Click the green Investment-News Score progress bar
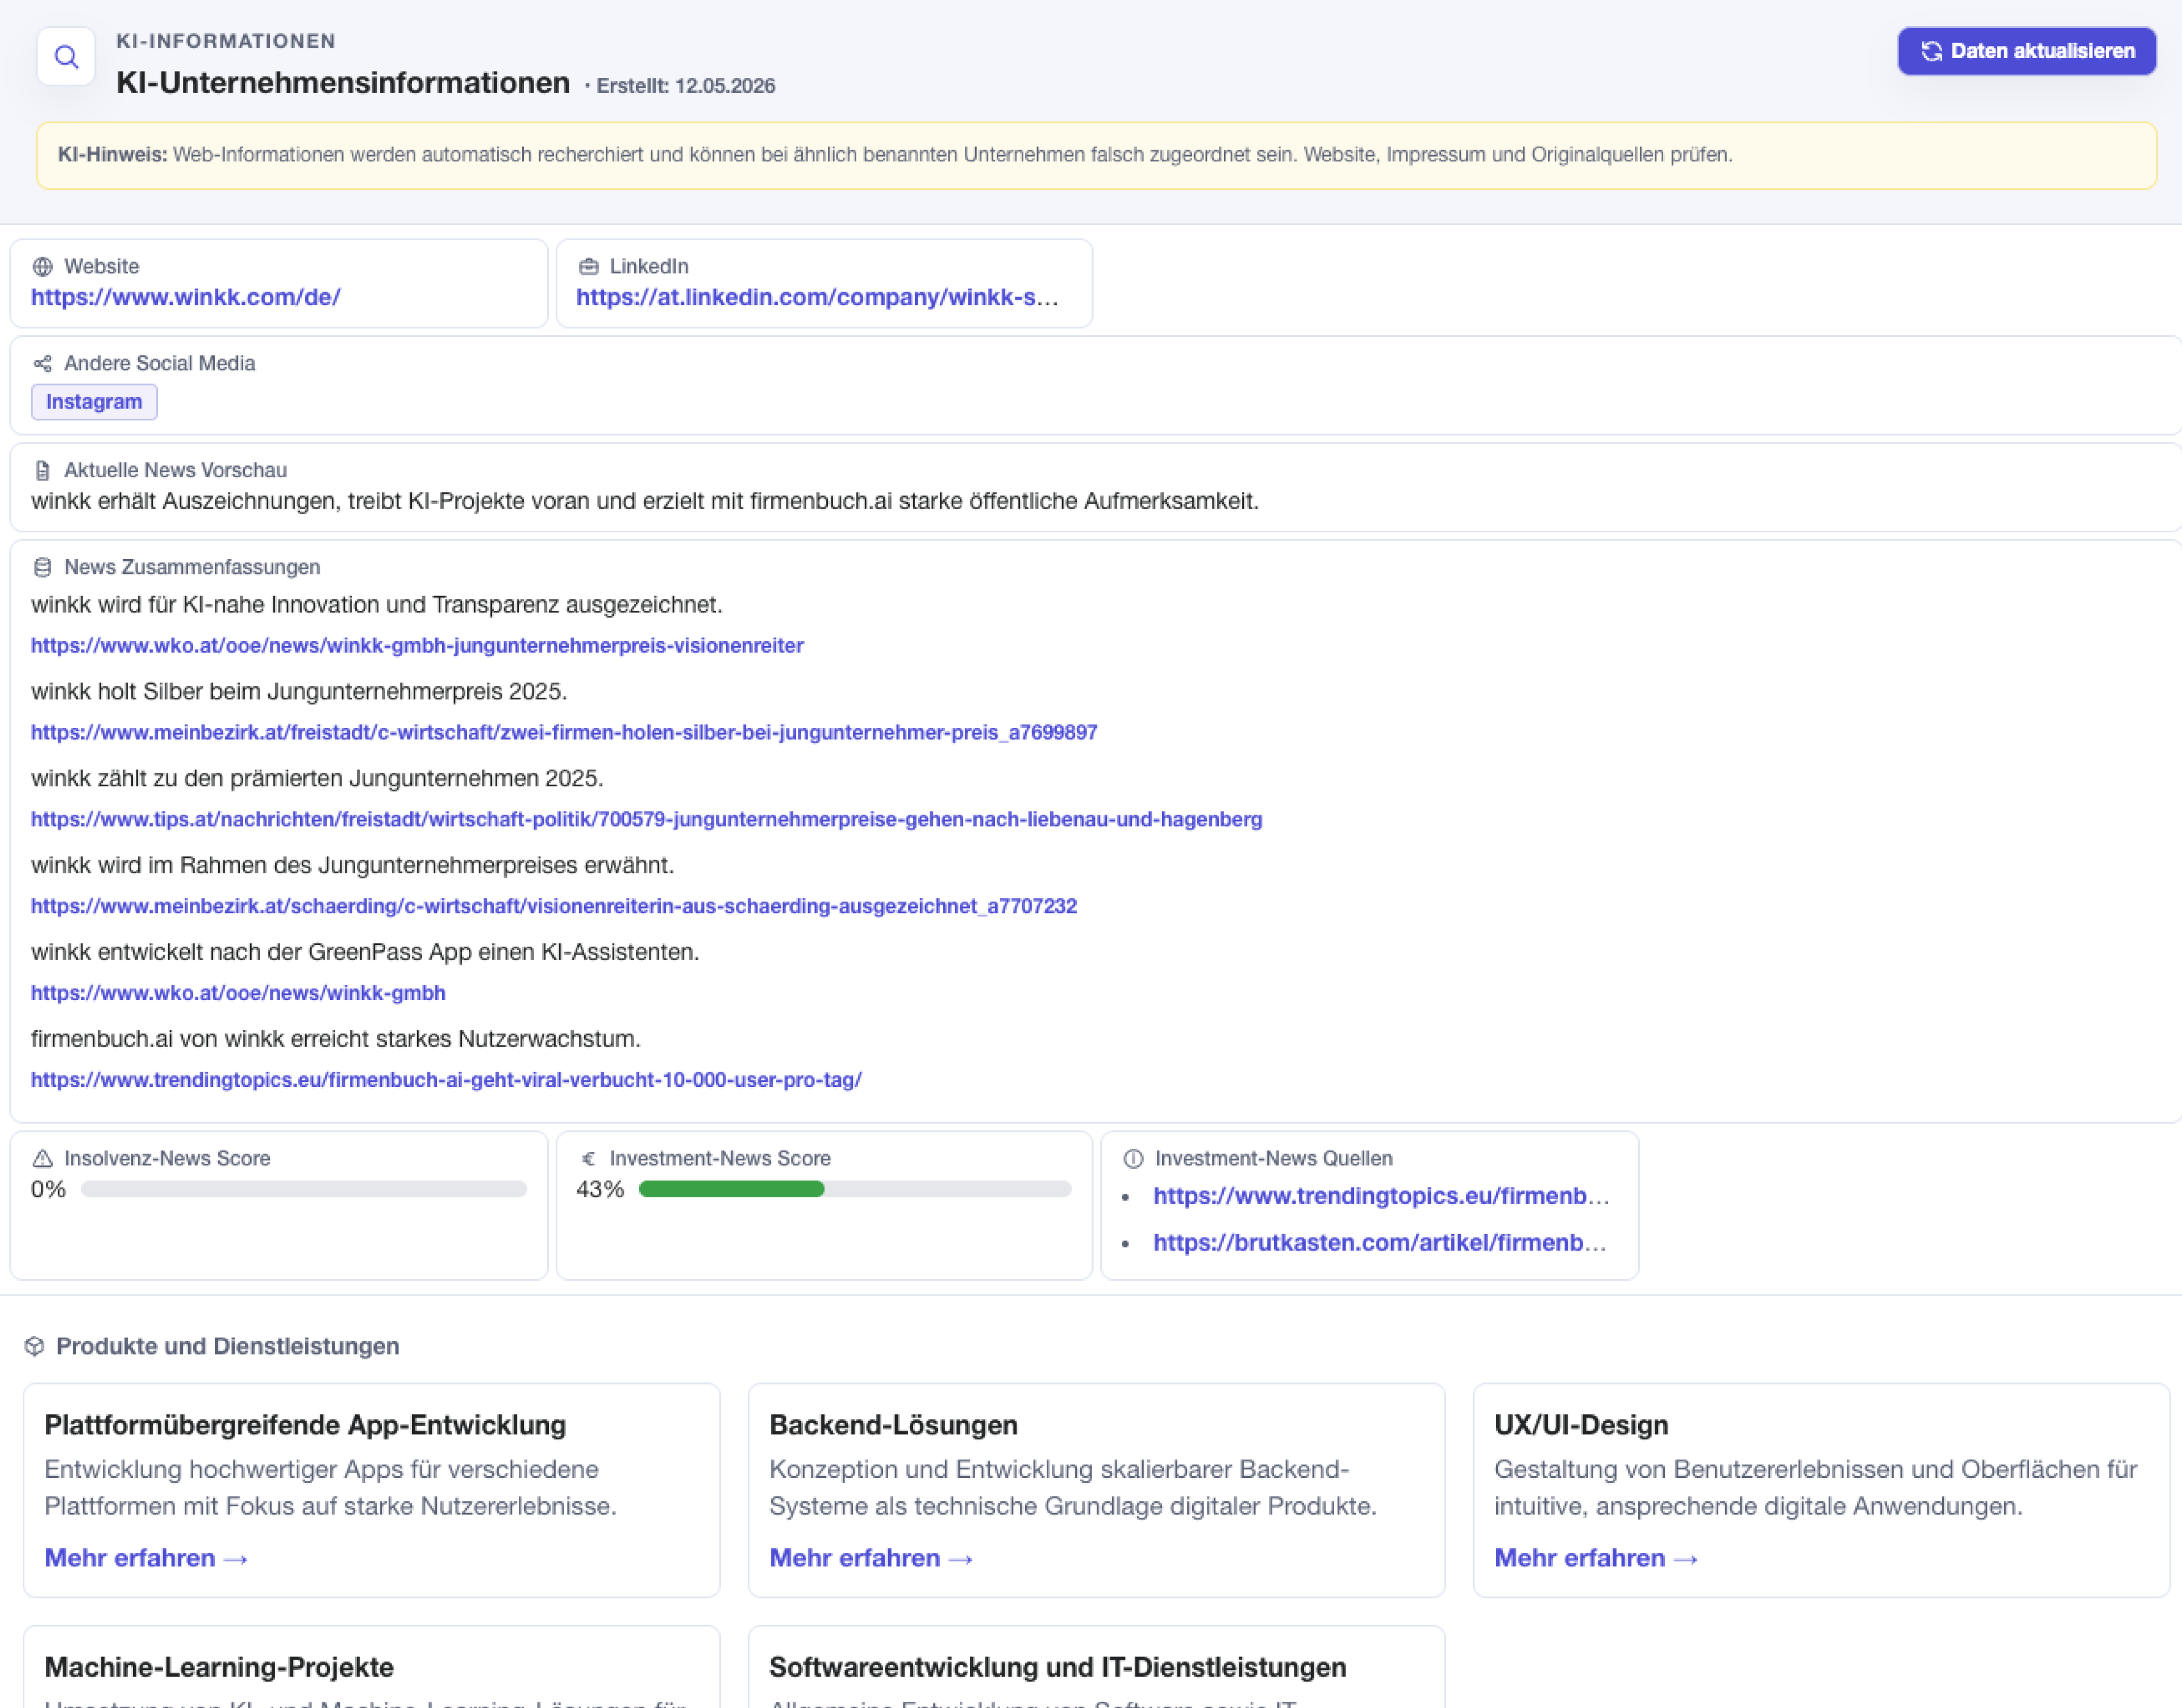 point(855,1190)
